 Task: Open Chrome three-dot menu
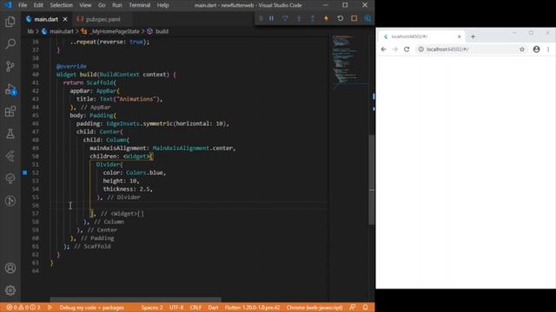548,49
